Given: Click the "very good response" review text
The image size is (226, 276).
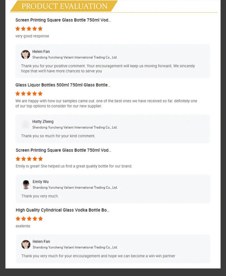Looking at the screenshot, I should (x=32, y=36).
